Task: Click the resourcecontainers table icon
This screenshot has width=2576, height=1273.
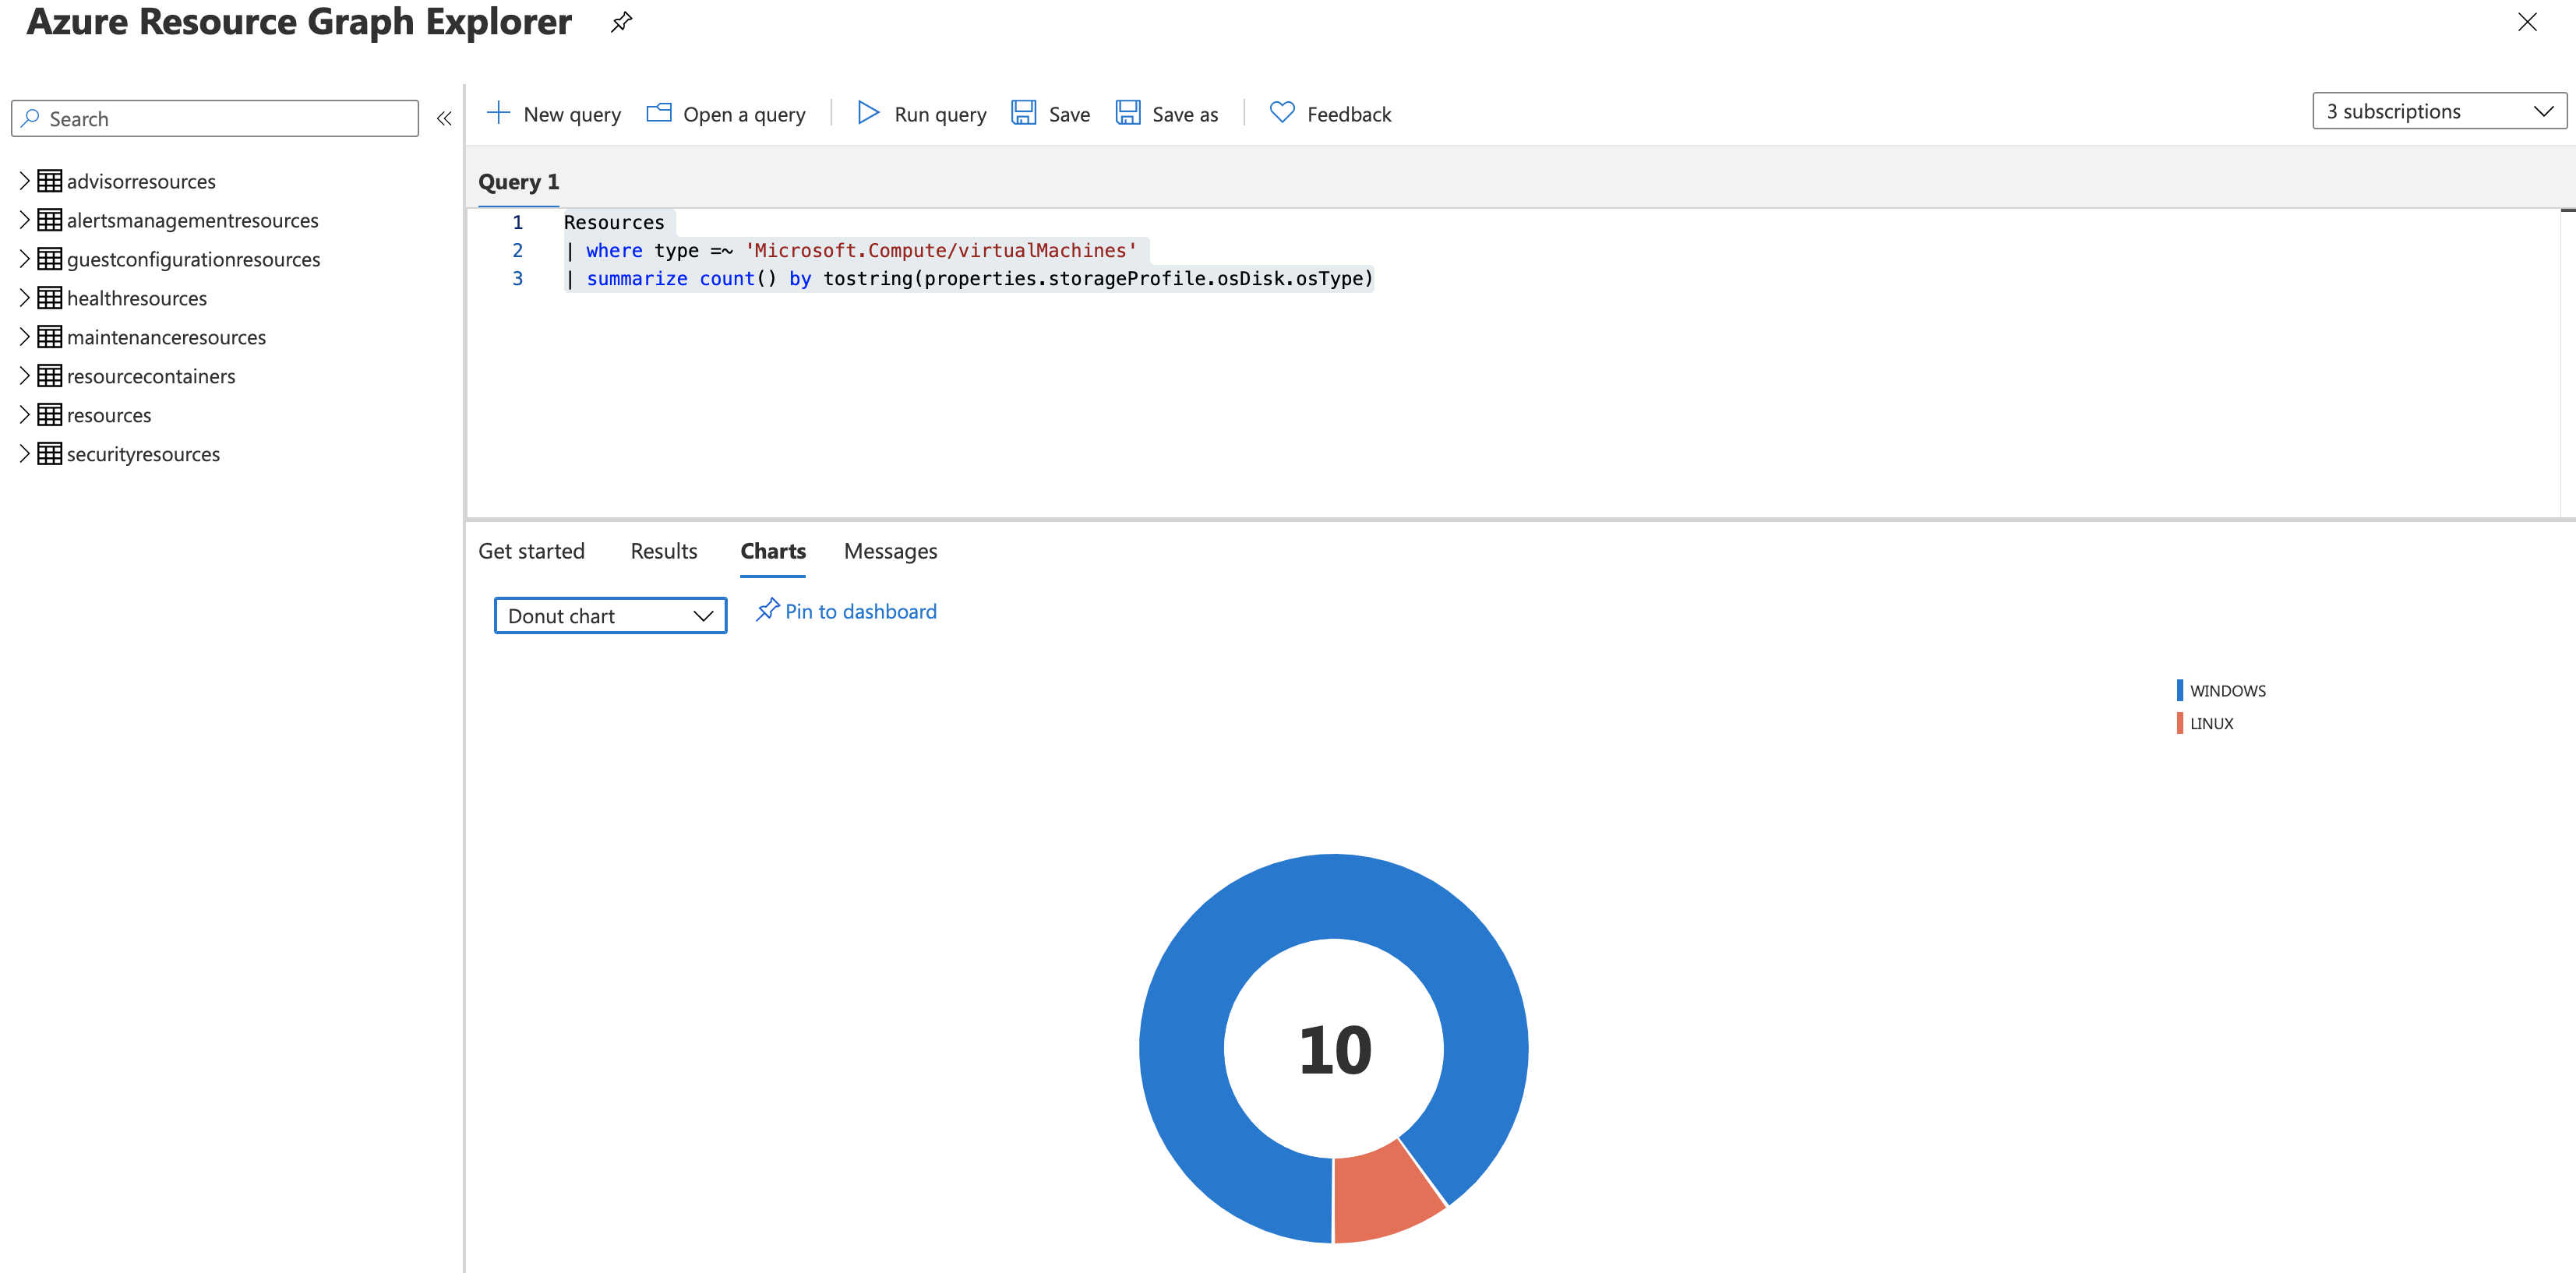Action: tap(50, 376)
